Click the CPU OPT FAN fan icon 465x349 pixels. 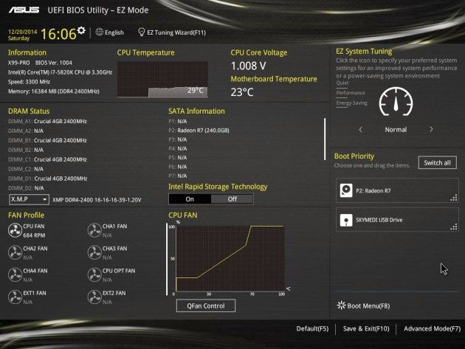coord(94,275)
